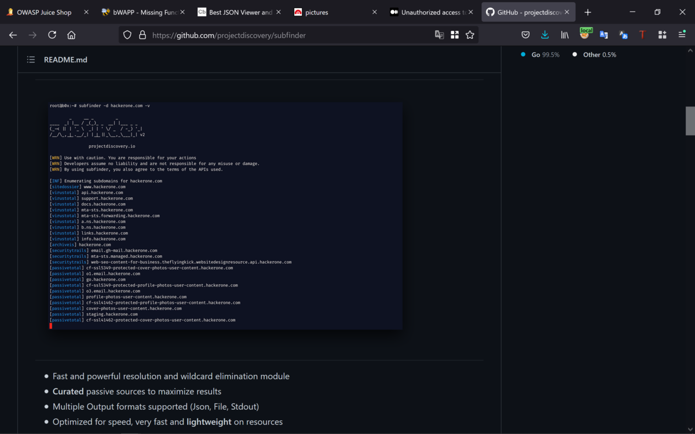695x434 pixels.
Task: Open the Firefox application menu
Action: pyautogui.click(x=682, y=35)
